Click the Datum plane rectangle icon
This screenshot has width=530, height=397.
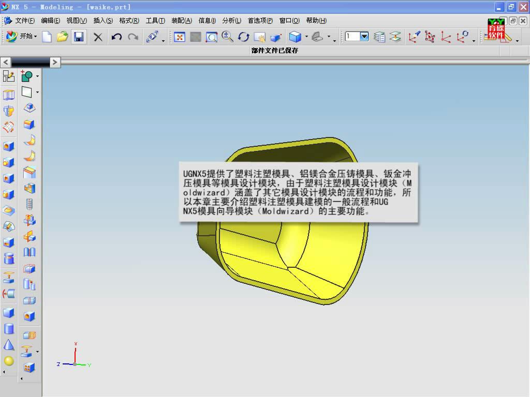[x=27, y=92]
